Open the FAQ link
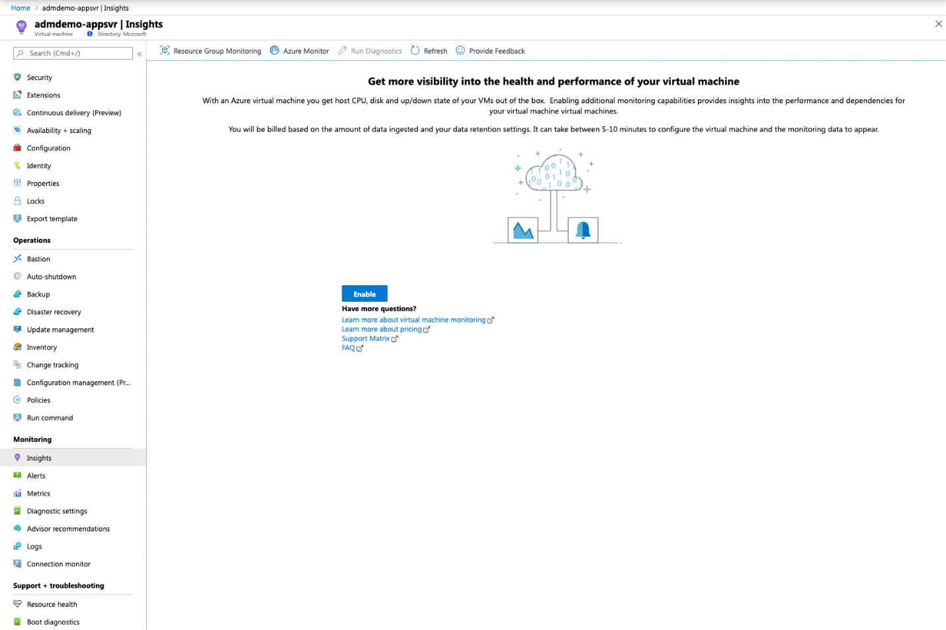 tap(352, 347)
